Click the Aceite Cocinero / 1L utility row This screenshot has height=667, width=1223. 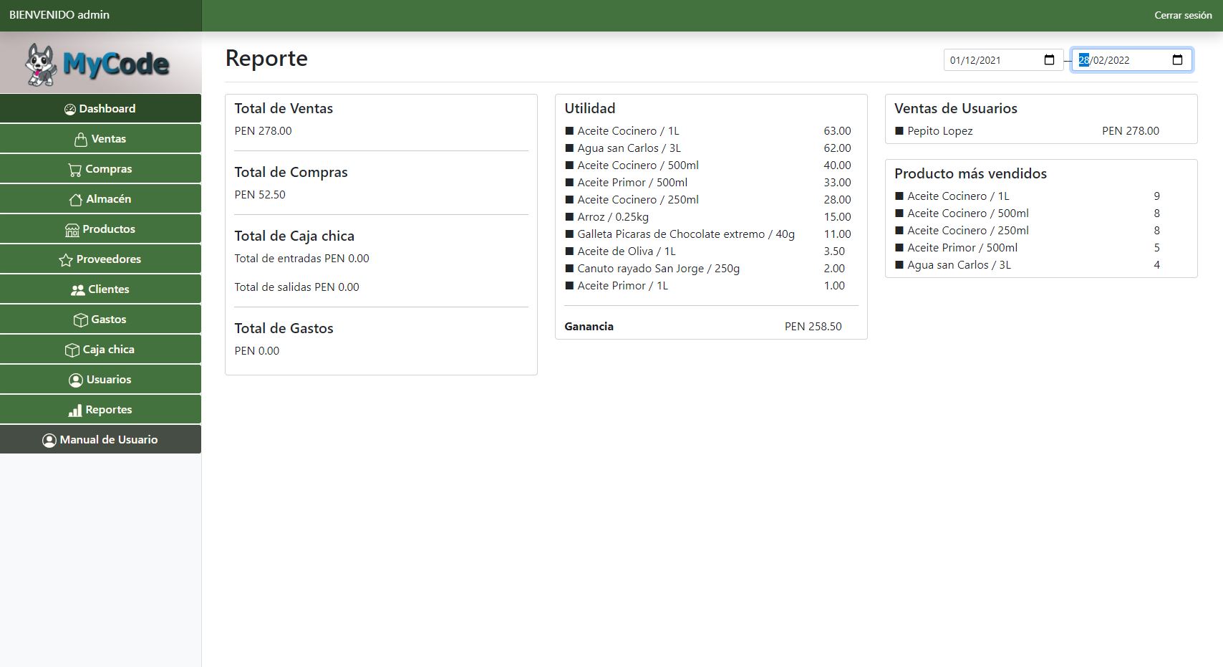coord(628,131)
